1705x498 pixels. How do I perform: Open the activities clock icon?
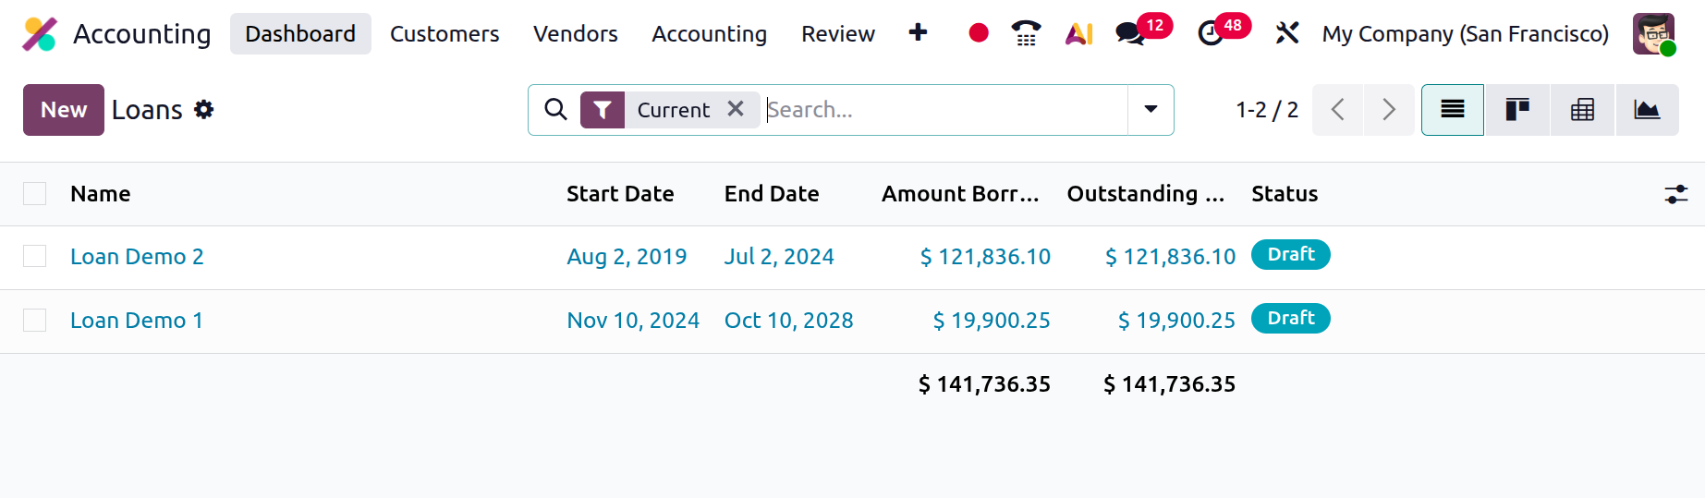[1210, 34]
